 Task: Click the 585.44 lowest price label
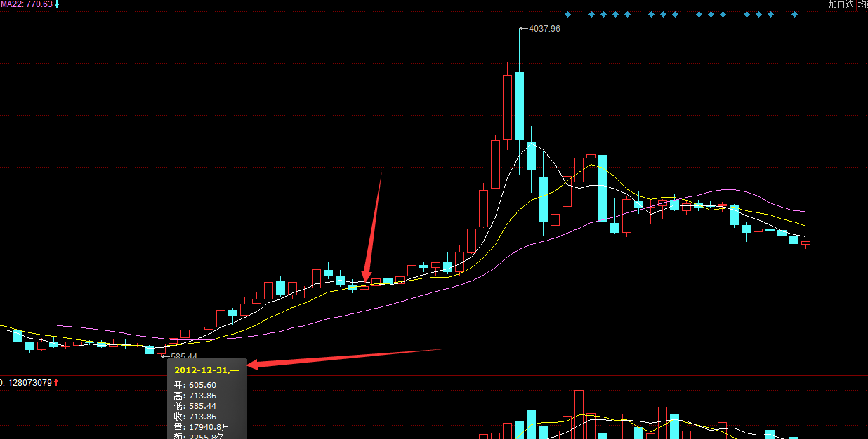click(184, 356)
